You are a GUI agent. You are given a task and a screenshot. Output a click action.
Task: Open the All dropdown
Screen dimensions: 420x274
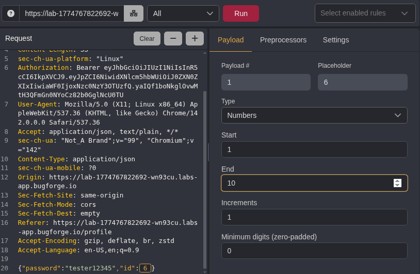pos(183,13)
